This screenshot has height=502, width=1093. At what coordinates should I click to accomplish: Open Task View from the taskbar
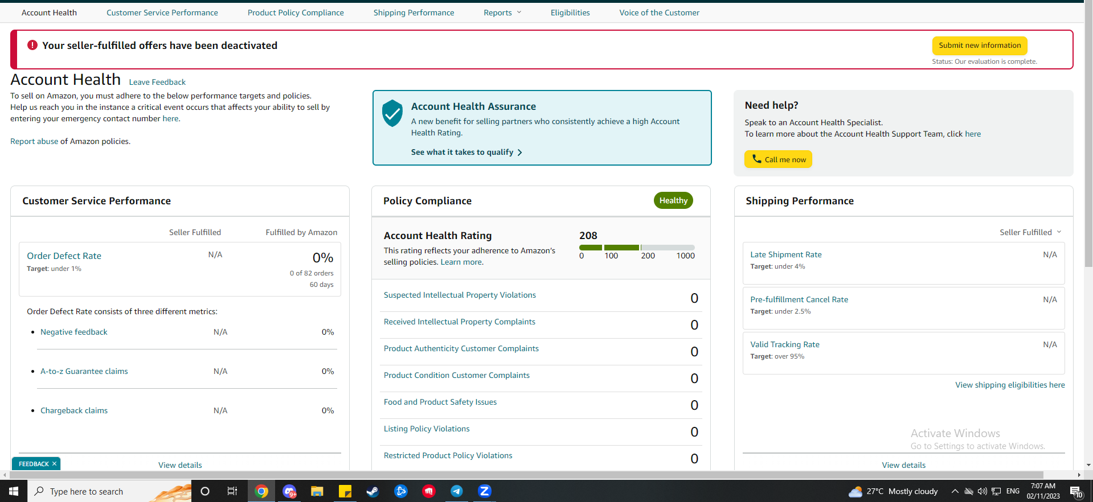coord(232,491)
